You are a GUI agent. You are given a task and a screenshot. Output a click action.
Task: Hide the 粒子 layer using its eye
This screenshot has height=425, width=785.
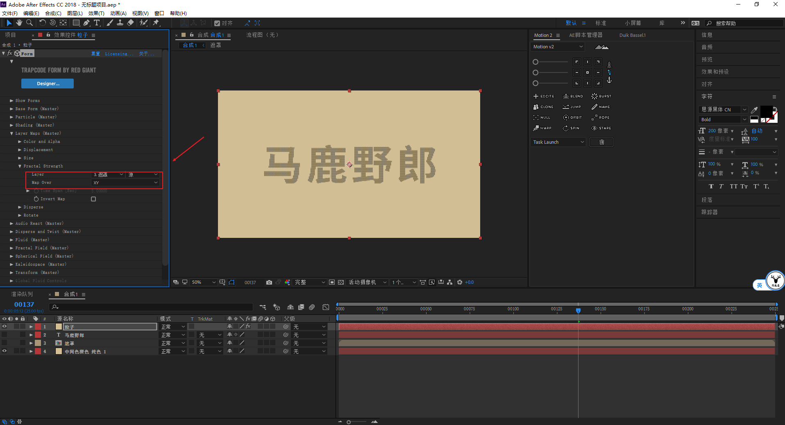point(5,327)
